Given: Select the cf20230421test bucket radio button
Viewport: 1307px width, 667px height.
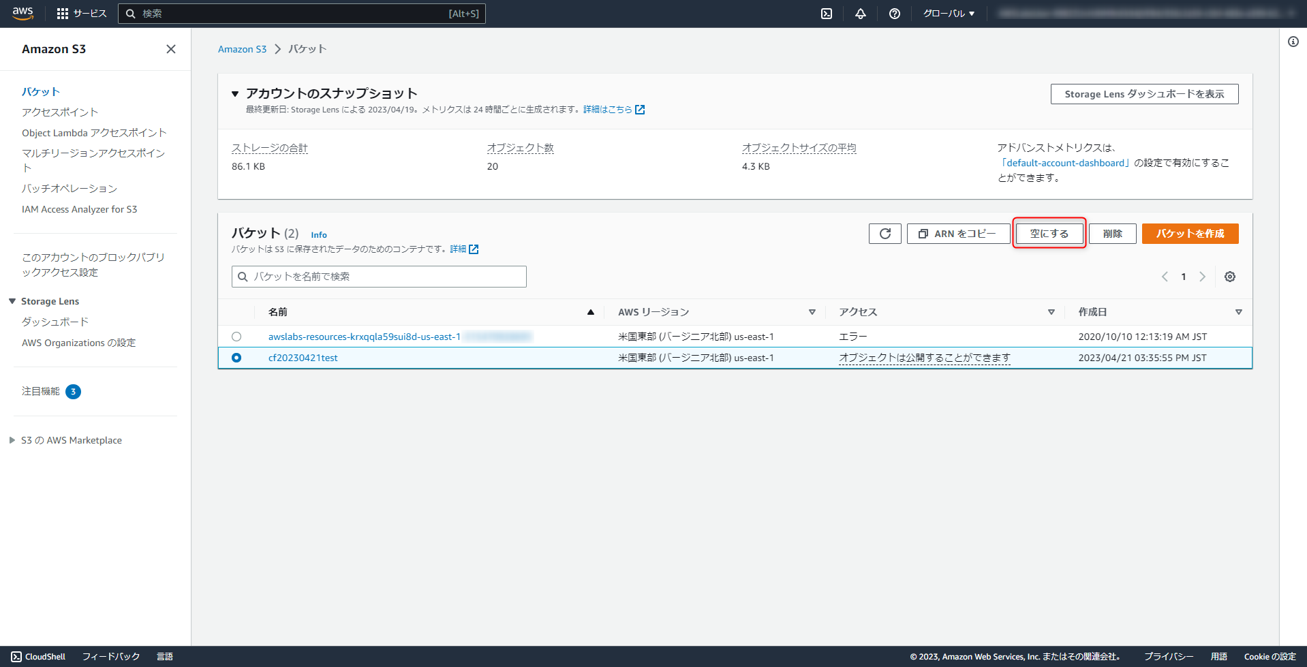Looking at the screenshot, I should click(x=236, y=358).
